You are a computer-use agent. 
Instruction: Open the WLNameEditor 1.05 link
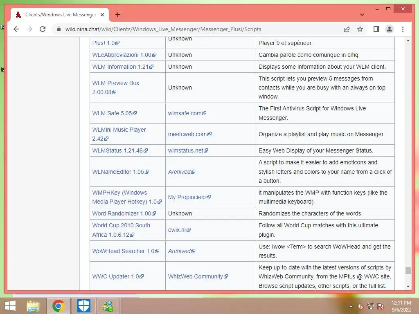121,172
